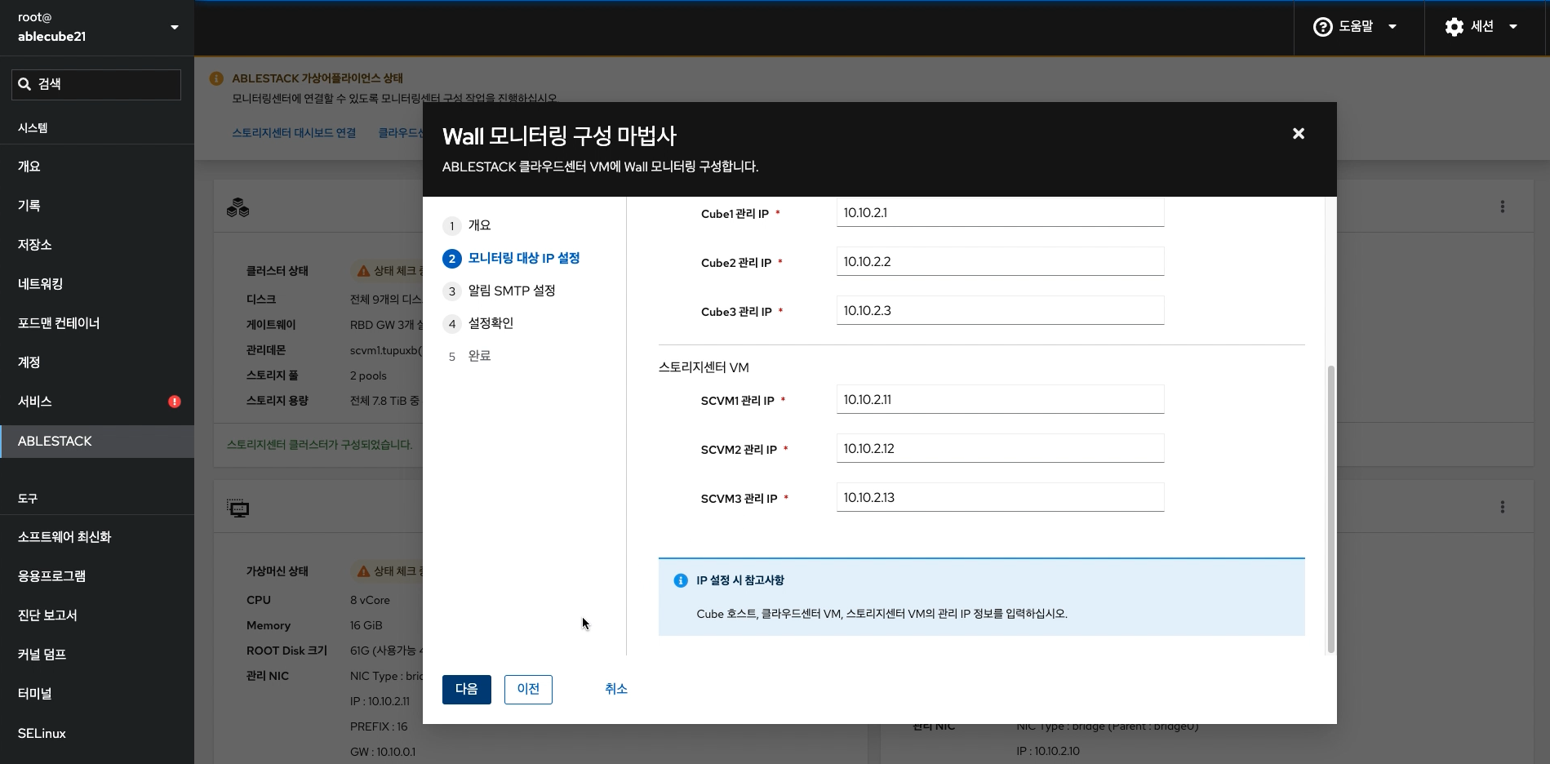Click the info icon in IP settings note
Viewport: 1550px width, 764px height.
[680, 580]
